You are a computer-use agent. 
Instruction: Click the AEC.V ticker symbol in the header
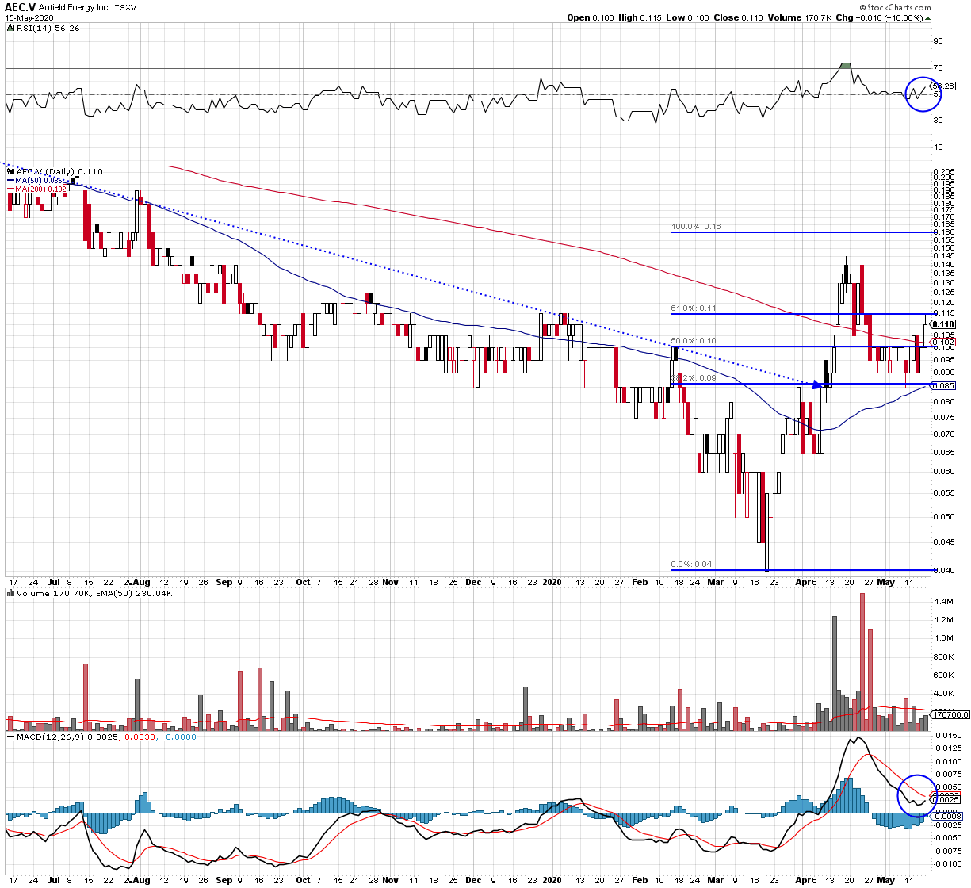tap(20, 7)
